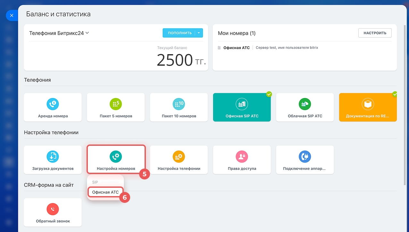Select the Пакет 10 номеров icon

[x=179, y=104]
